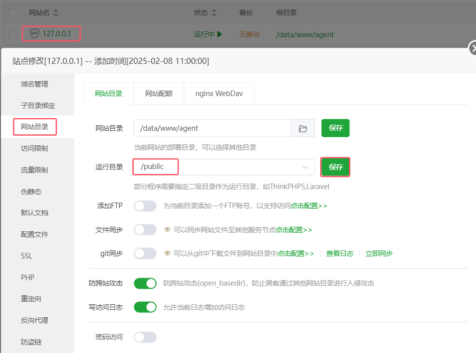Close the 站点修改 dialog with X icon
The width and height of the screenshot is (476, 353).
click(x=472, y=48)
